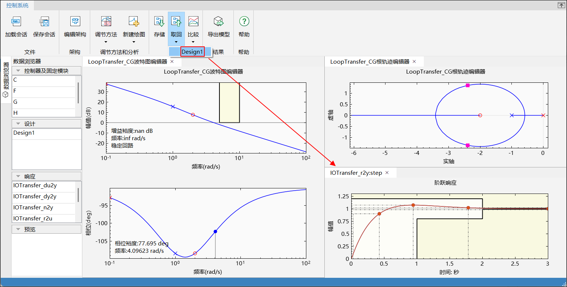
Task: Open the Help (帮助) icon
Action: click(244, 22)
